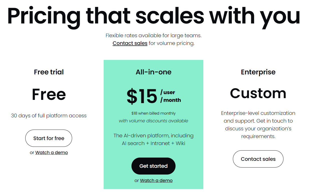
Task: Open Watch a demo link under Free trial
Action: coord(52,153)
